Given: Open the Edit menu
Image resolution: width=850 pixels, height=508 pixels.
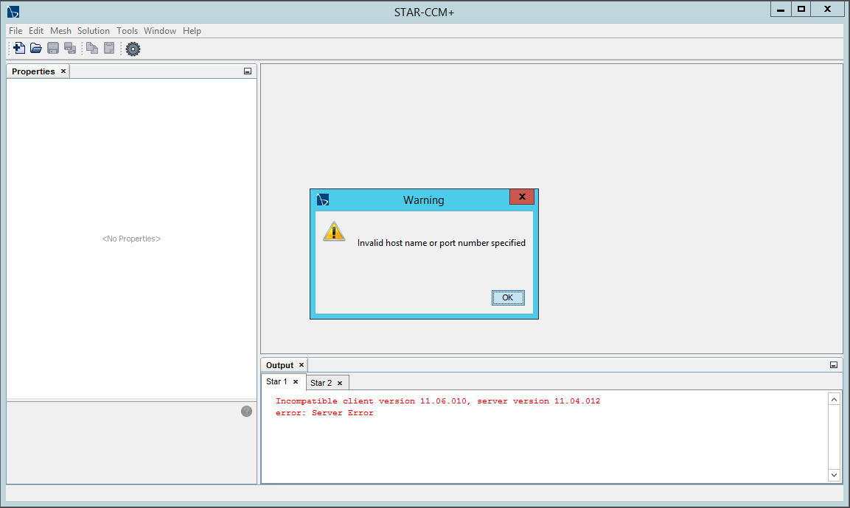Looking at the screenshot, I should pos(36,31).
